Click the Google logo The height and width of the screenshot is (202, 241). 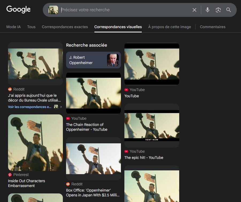(x=18, y=9)
